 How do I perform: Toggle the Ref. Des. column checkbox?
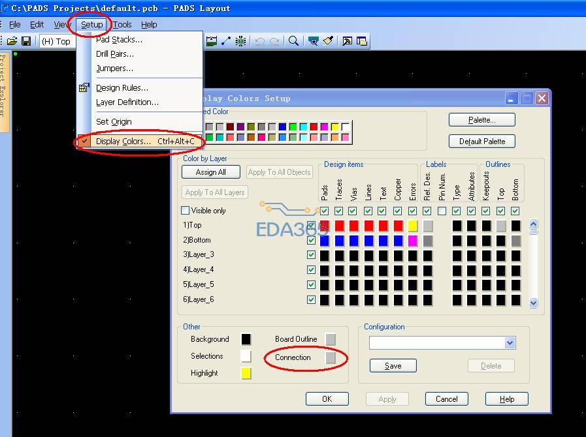click(427, 211)
